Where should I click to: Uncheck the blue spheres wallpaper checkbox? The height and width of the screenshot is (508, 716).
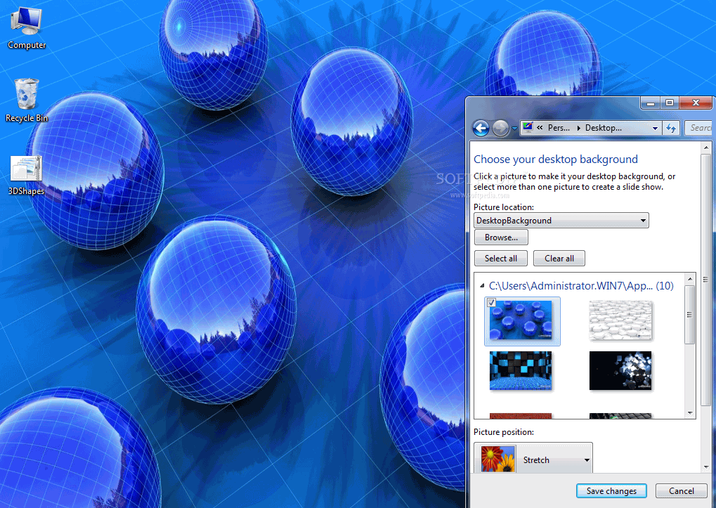click(x=491, y=302)
